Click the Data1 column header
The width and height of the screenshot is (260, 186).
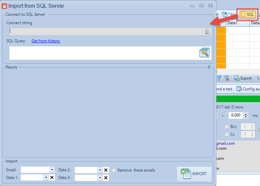(238, 23)
